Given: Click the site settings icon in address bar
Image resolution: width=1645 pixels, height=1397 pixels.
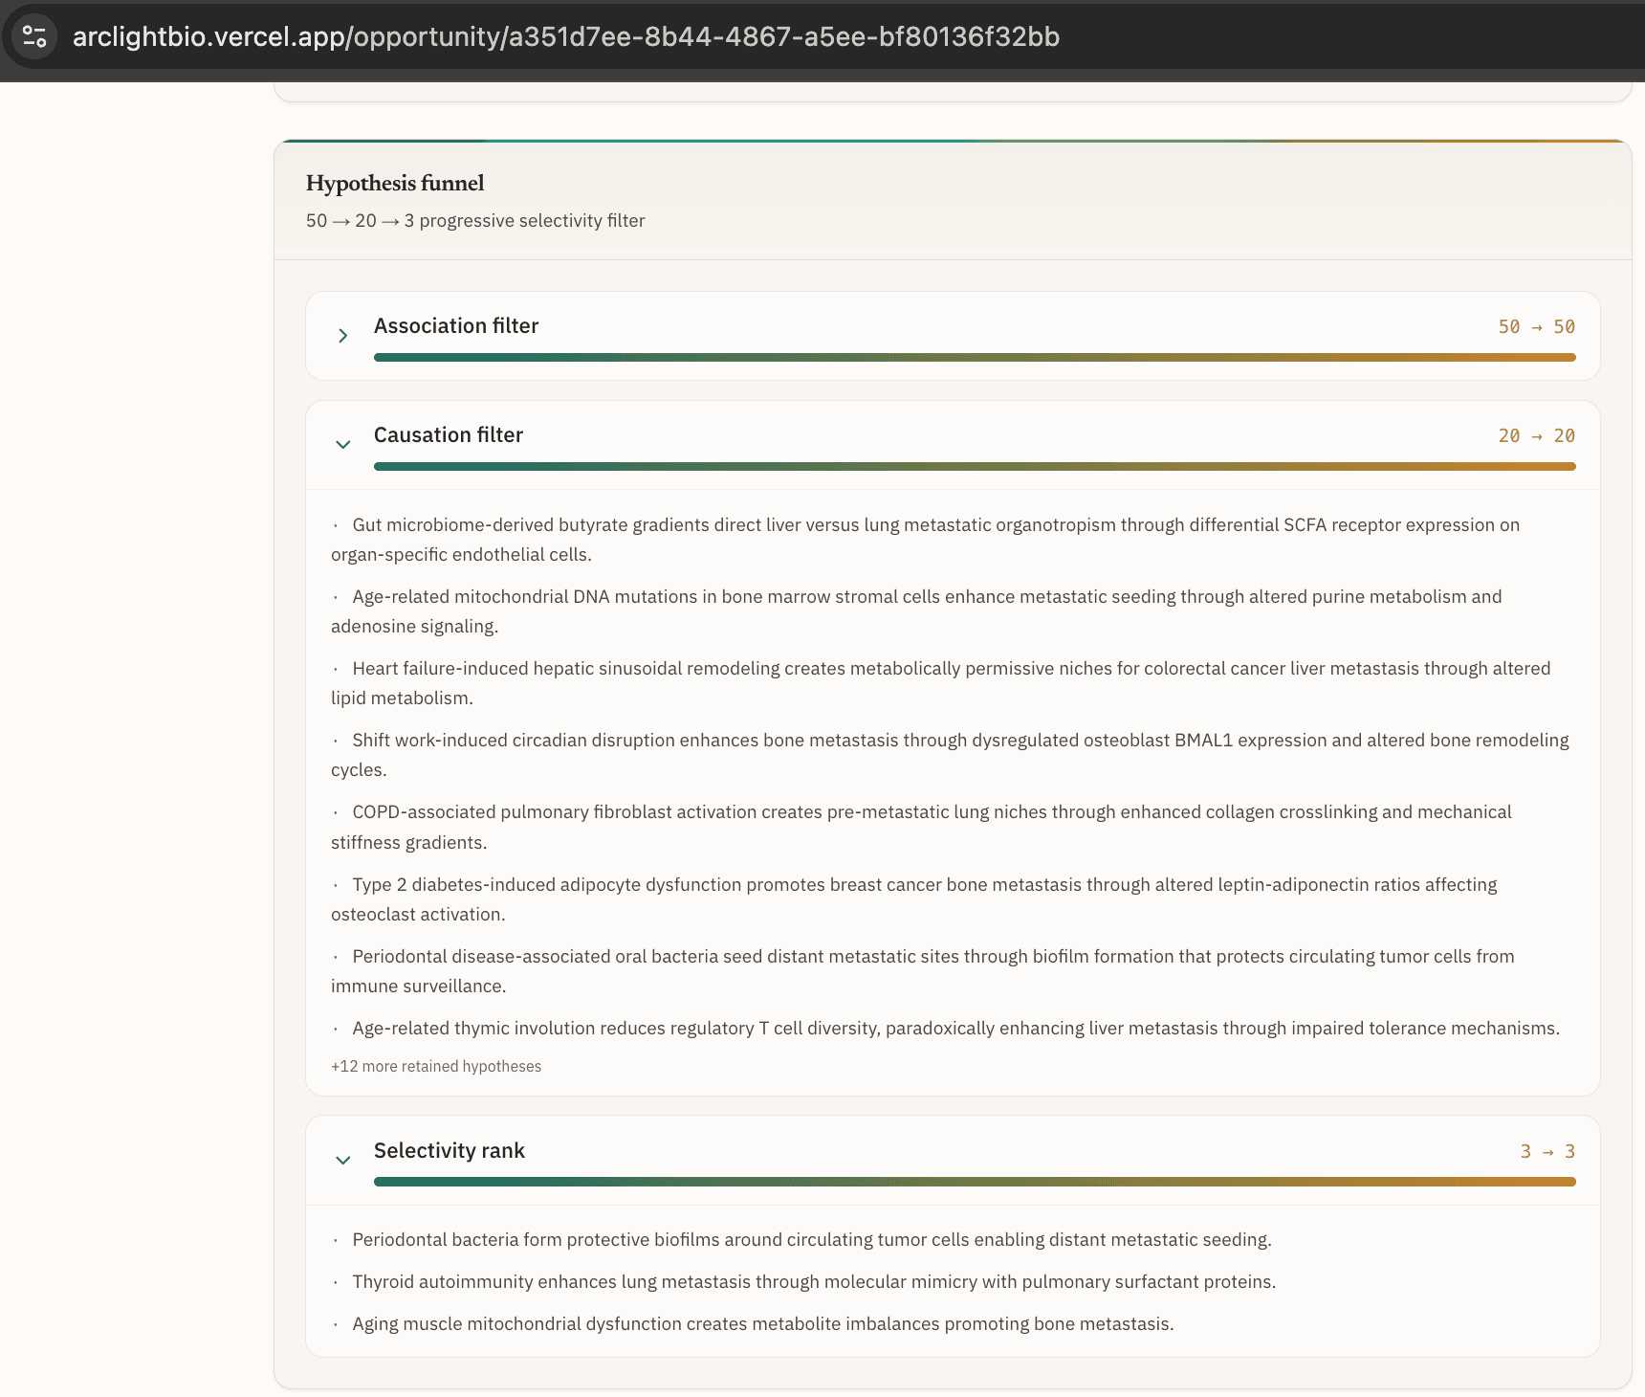Looking at the screenshot, I should (x=34, y=36).
